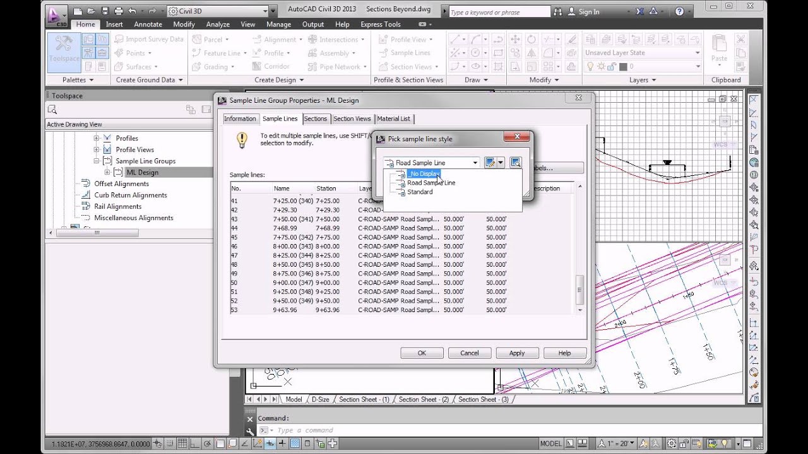Expand the ML Design tree node
The image size is (808, 454).
[x=107, y=172]
